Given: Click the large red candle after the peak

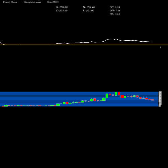Looking at the screenshot, I should click(x=122, y=96).
